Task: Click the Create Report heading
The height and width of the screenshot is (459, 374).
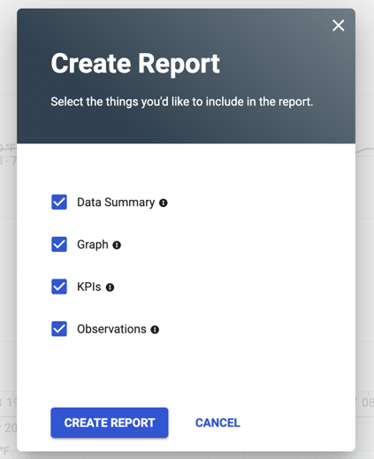Action: tap(135, 64)
